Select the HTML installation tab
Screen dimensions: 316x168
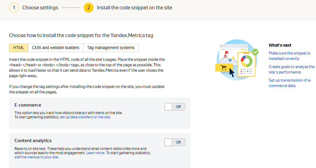coord(19,48)
